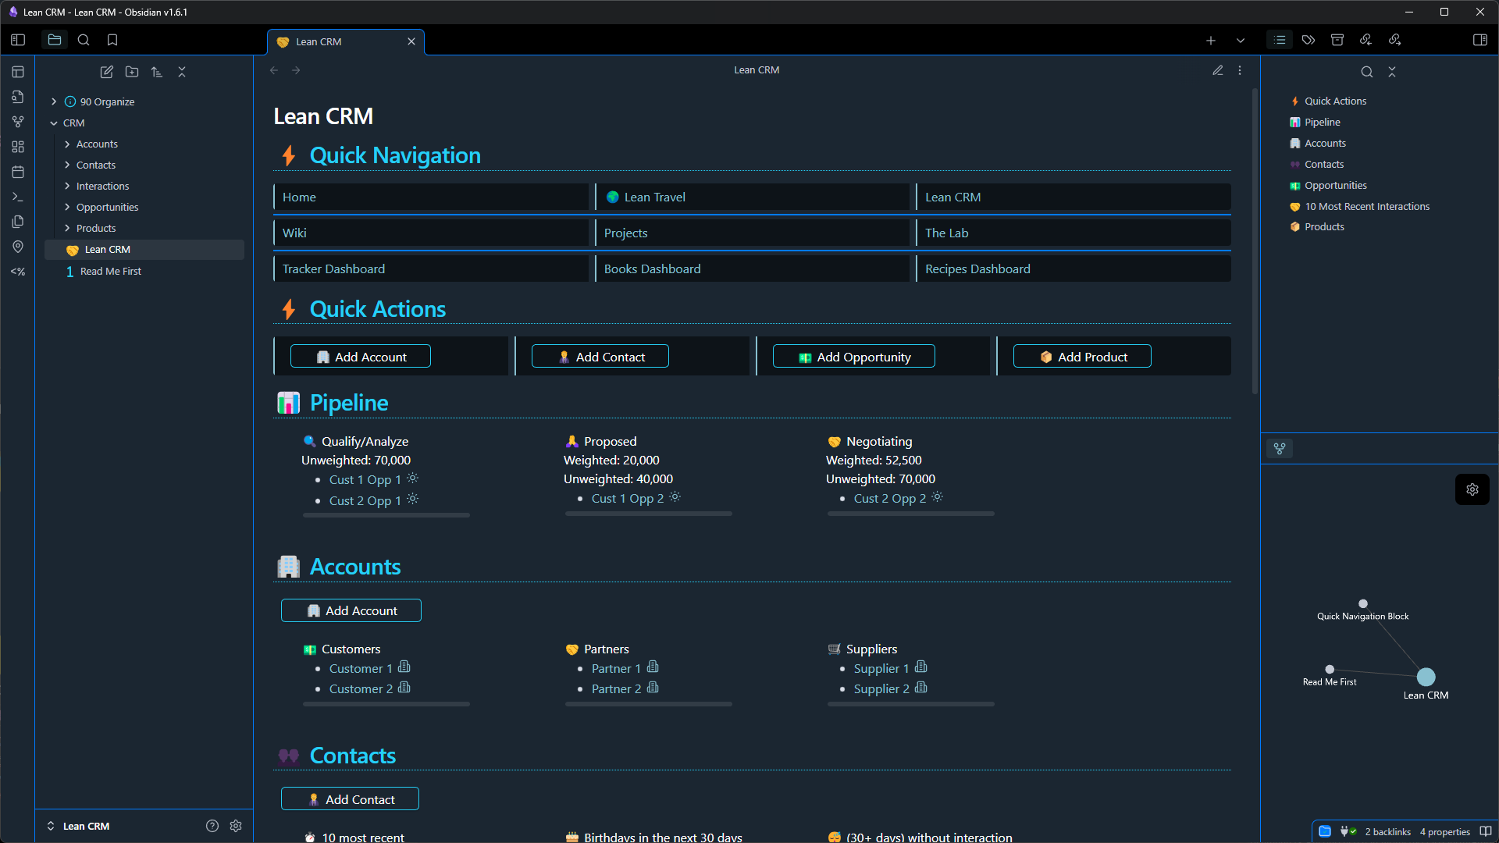Open the note's more options menu

[1240, 70]
